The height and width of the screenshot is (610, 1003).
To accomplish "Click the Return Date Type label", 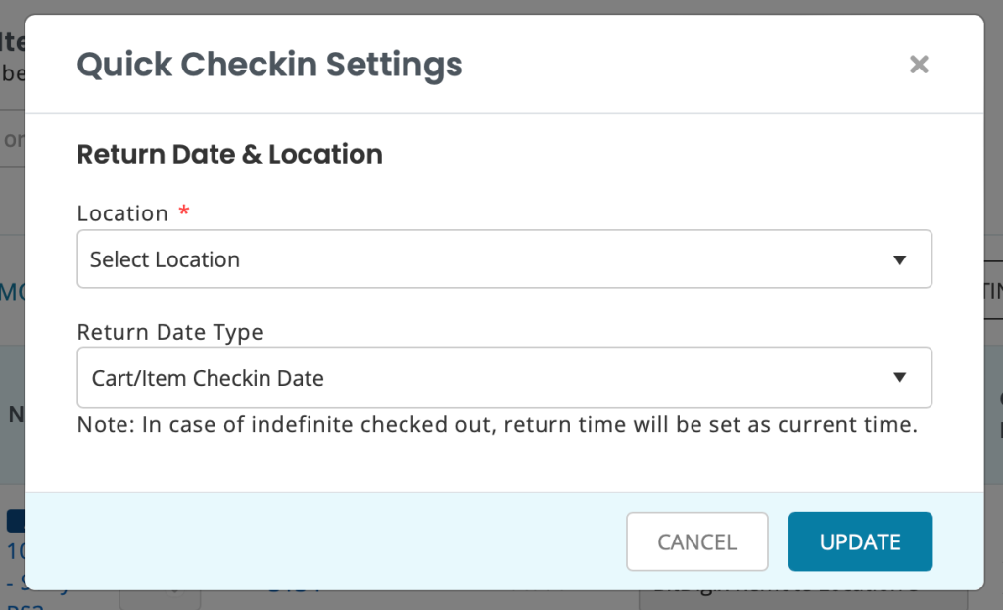I will tap(169, 332).
